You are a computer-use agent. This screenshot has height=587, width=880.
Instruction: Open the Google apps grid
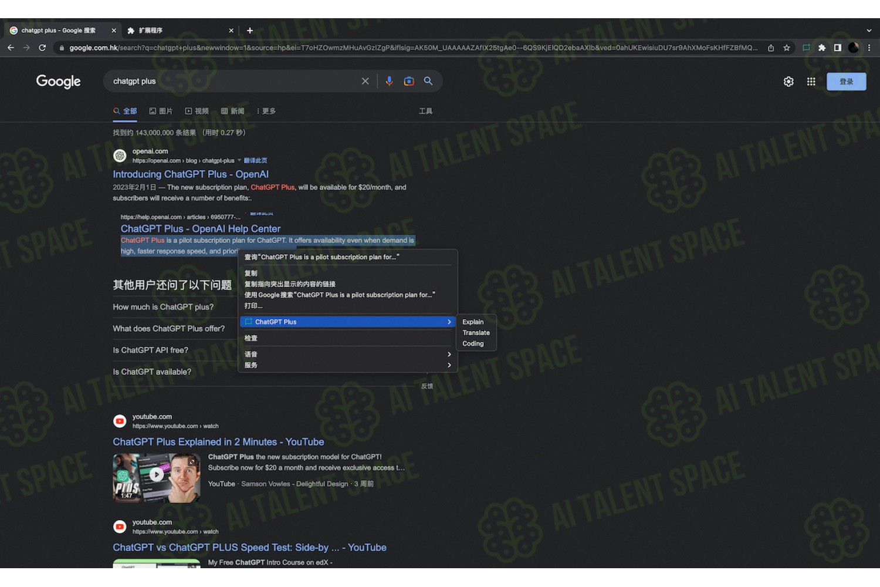pyautogui.click(x=811, y=82)
